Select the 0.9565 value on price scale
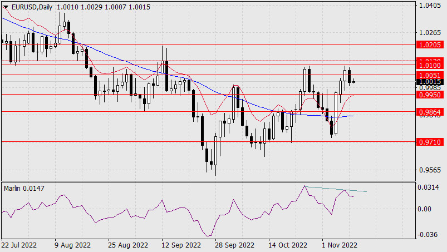 point(429,171)
